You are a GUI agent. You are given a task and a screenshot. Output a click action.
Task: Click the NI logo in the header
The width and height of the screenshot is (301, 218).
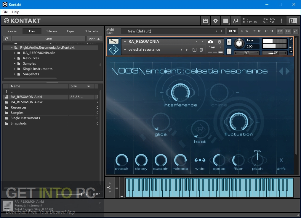[x=293, y=21]
